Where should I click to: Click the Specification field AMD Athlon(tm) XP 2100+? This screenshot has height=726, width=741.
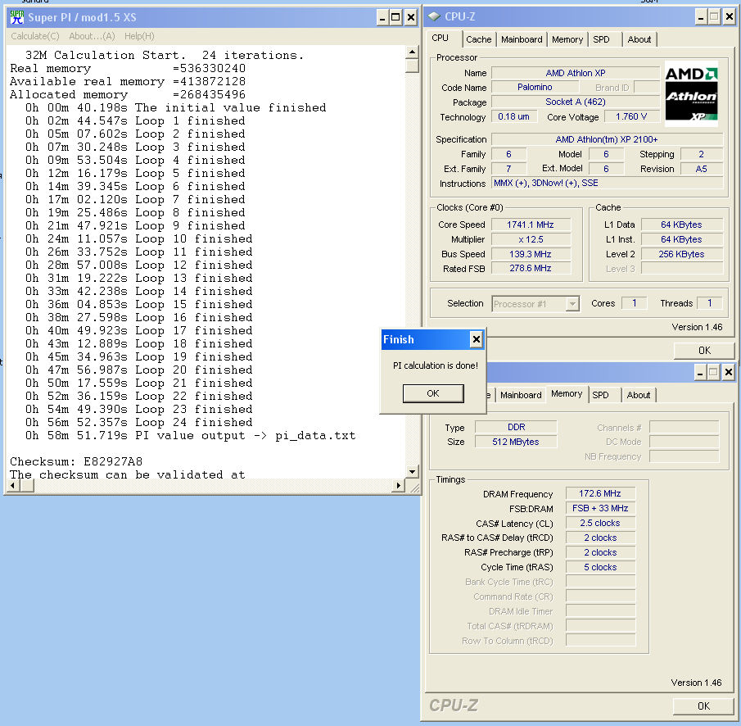(607, 139)
